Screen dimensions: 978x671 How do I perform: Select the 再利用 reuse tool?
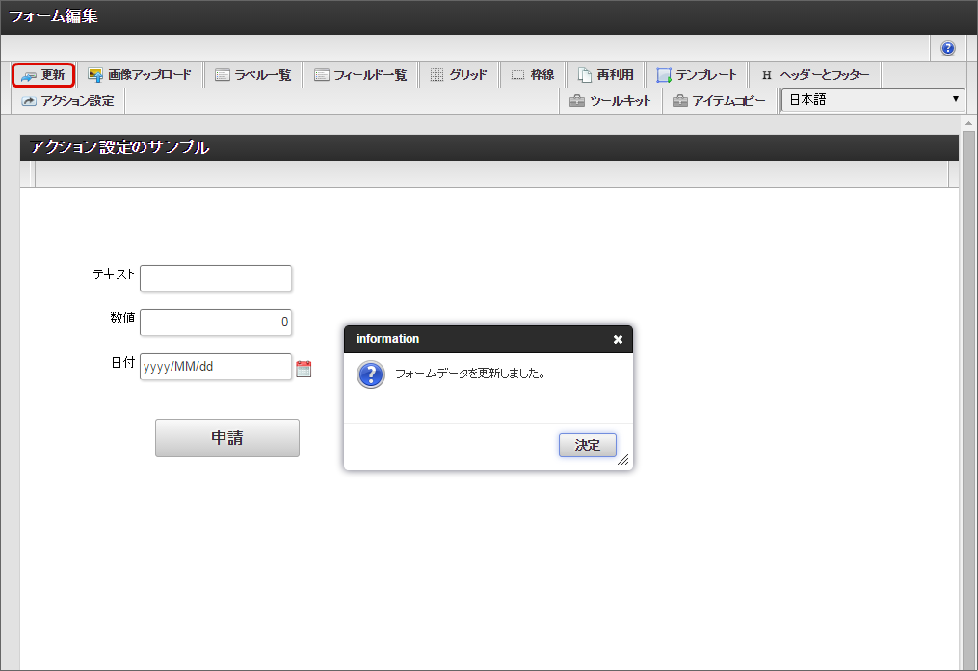605,75
